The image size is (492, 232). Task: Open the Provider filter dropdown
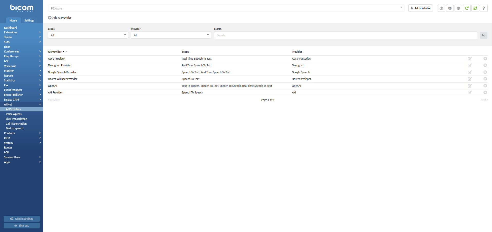tap(171, 35)
